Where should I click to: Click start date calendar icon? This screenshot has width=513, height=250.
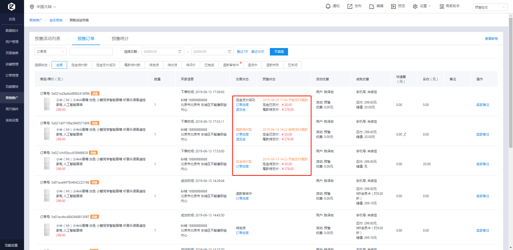tap(180, 51)
